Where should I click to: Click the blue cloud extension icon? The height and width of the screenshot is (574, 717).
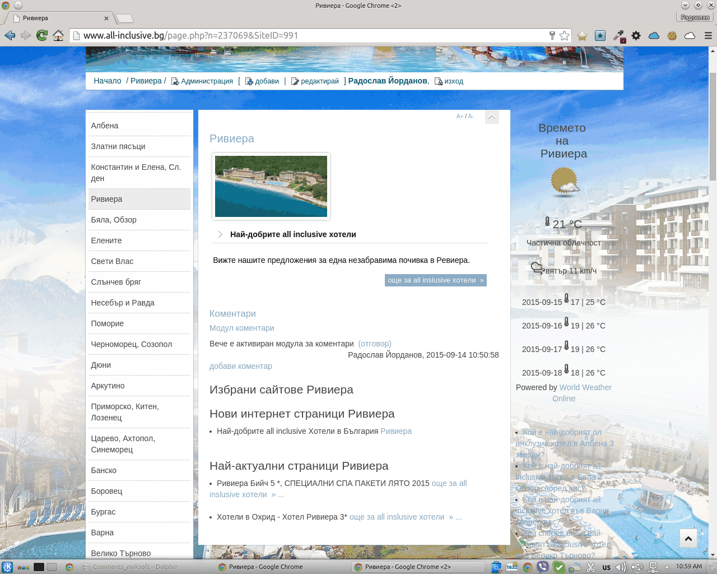(654, 35)
